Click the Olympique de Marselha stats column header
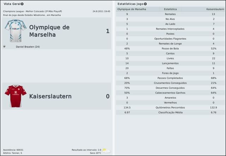 coord(131,9)
